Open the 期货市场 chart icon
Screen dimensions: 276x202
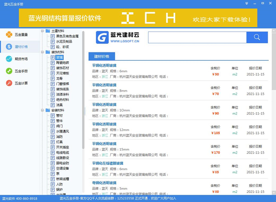[9, 59]
